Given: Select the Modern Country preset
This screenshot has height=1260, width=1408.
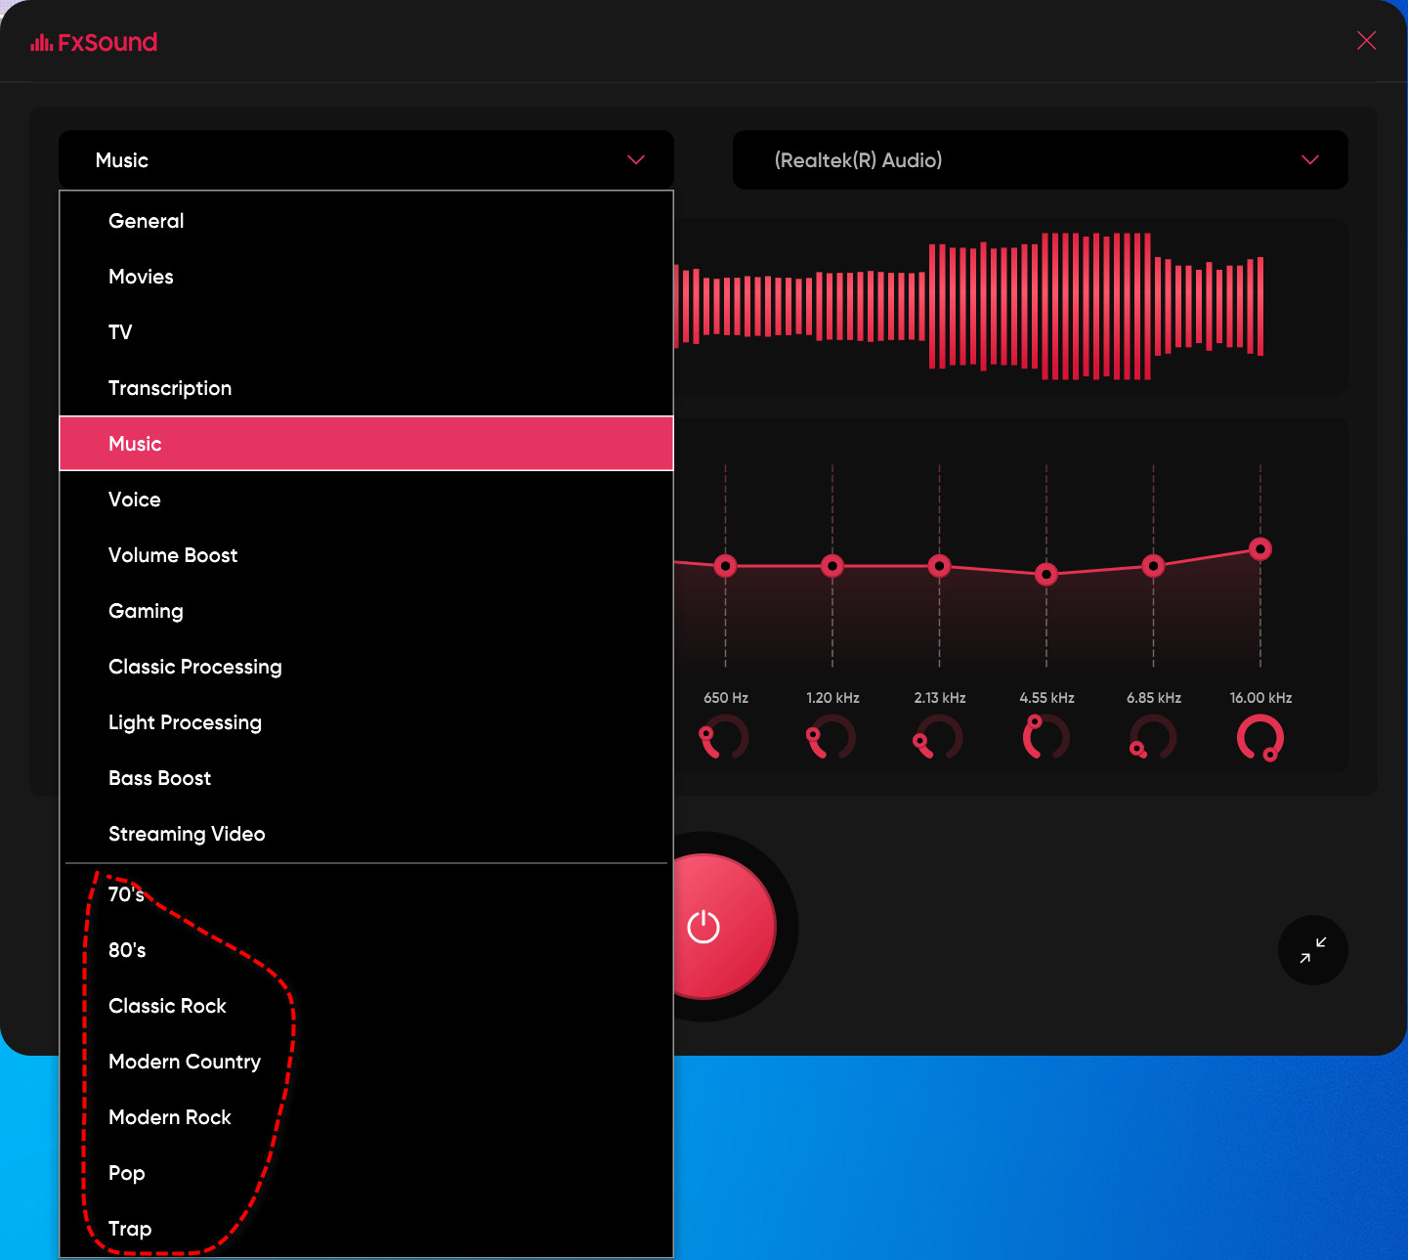Looking at the screenshot, I should click(366, 1062).
